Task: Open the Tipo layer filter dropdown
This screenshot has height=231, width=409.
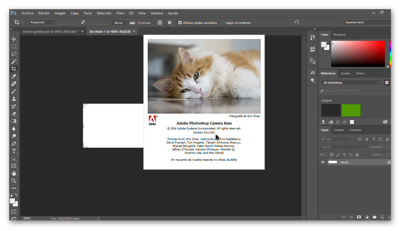Action: 335,139
